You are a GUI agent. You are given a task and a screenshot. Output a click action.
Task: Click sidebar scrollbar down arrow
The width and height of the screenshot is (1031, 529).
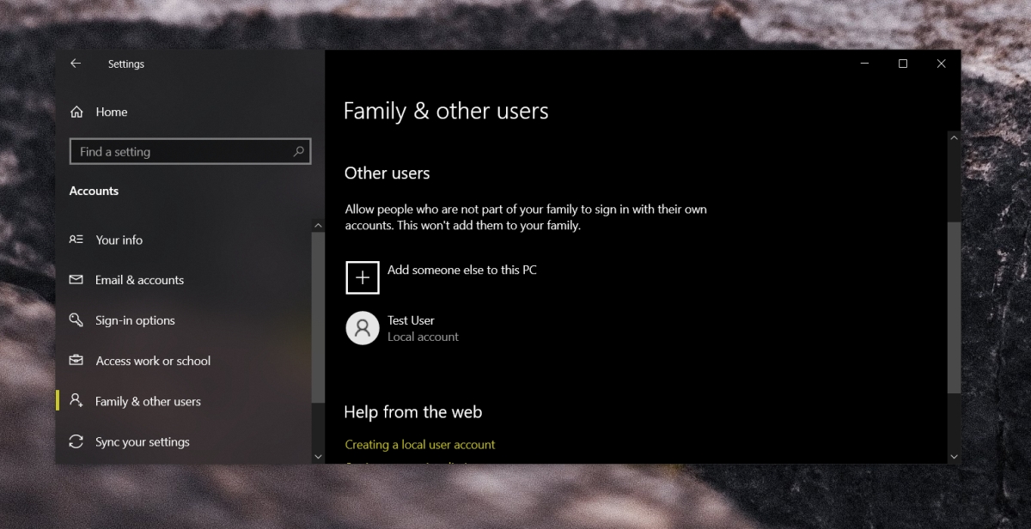click(318, 457)
